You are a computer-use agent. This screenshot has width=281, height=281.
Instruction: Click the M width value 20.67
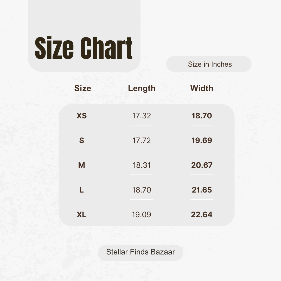point(202,165)
